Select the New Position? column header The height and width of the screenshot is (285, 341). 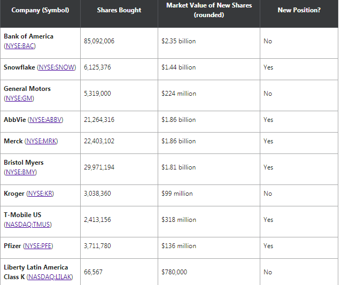299,10
